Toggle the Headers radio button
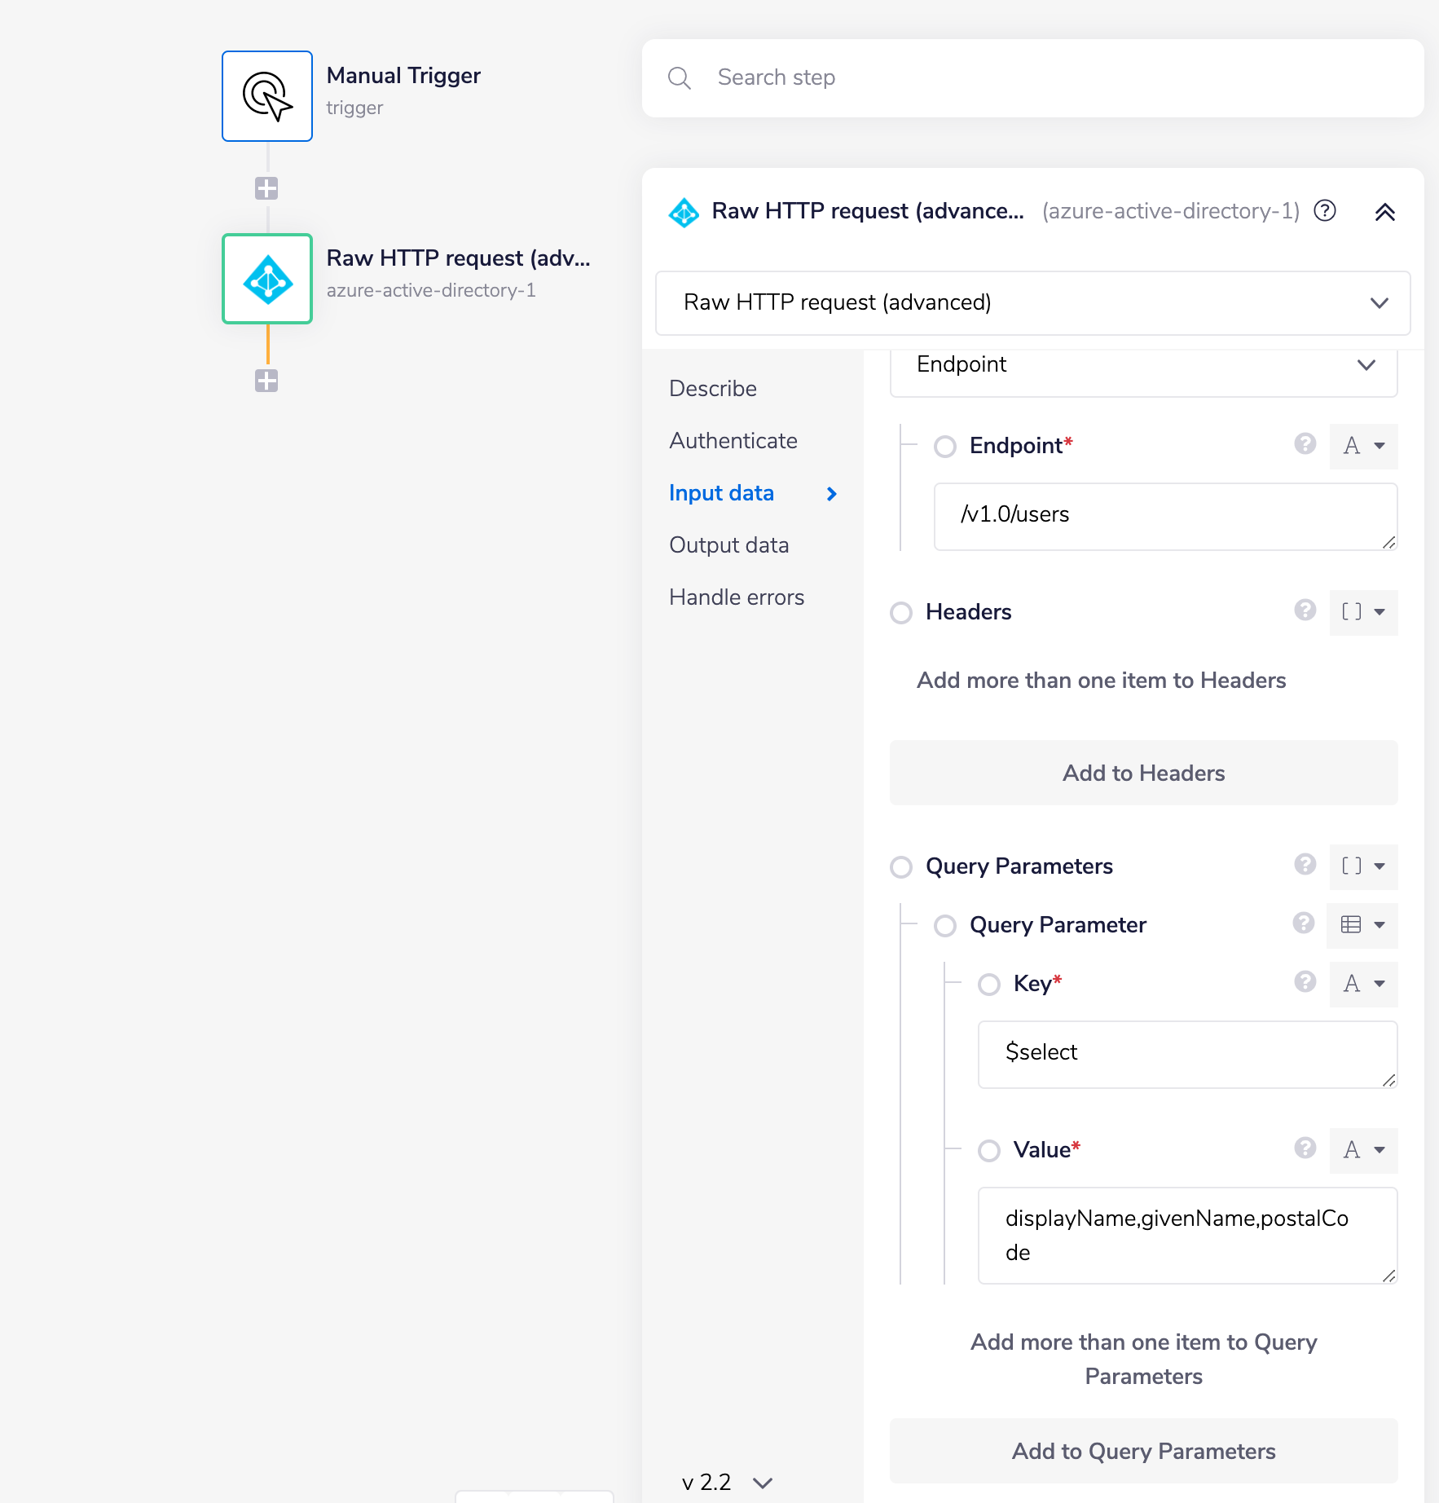 pyautogui.click(x=901, y=612)
